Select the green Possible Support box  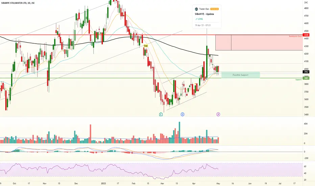point(240,75)
